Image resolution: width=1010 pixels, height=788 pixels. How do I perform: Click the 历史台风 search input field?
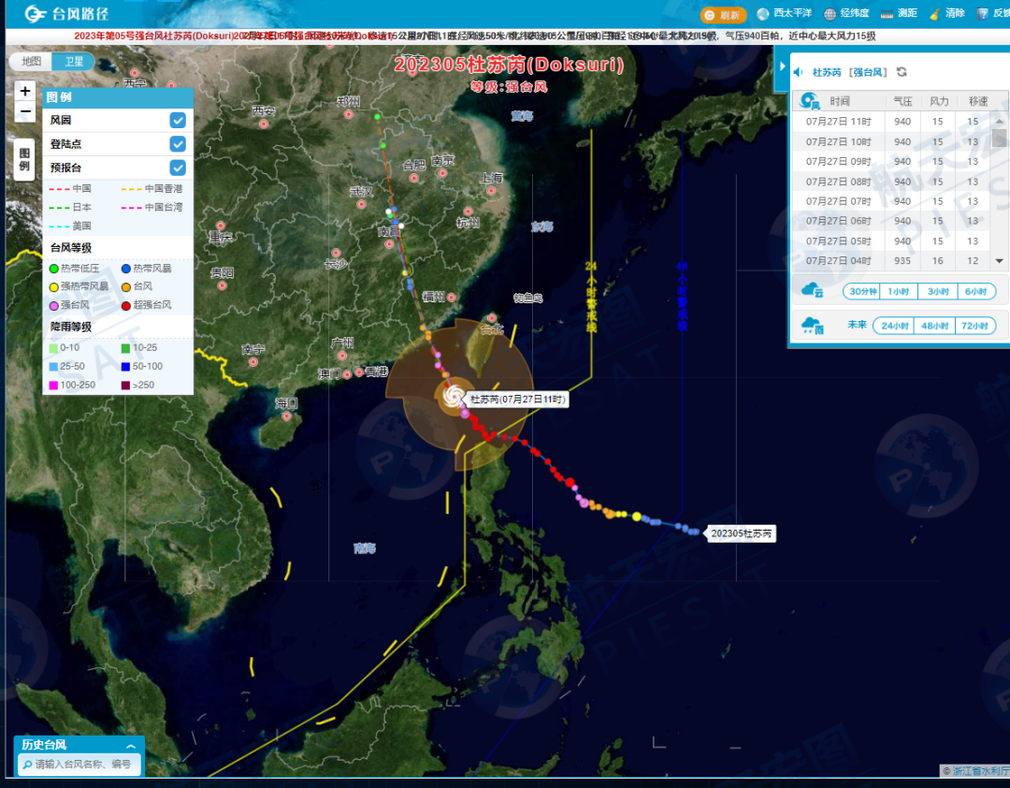[x=84, y=765]
